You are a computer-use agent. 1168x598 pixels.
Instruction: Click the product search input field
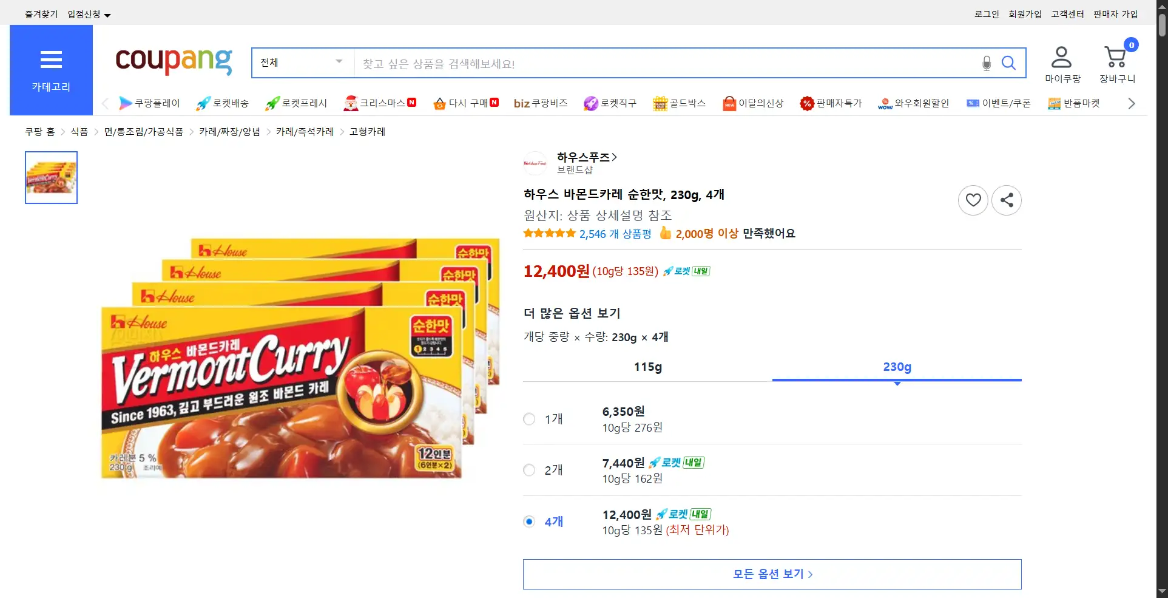(x=664, y=63)
